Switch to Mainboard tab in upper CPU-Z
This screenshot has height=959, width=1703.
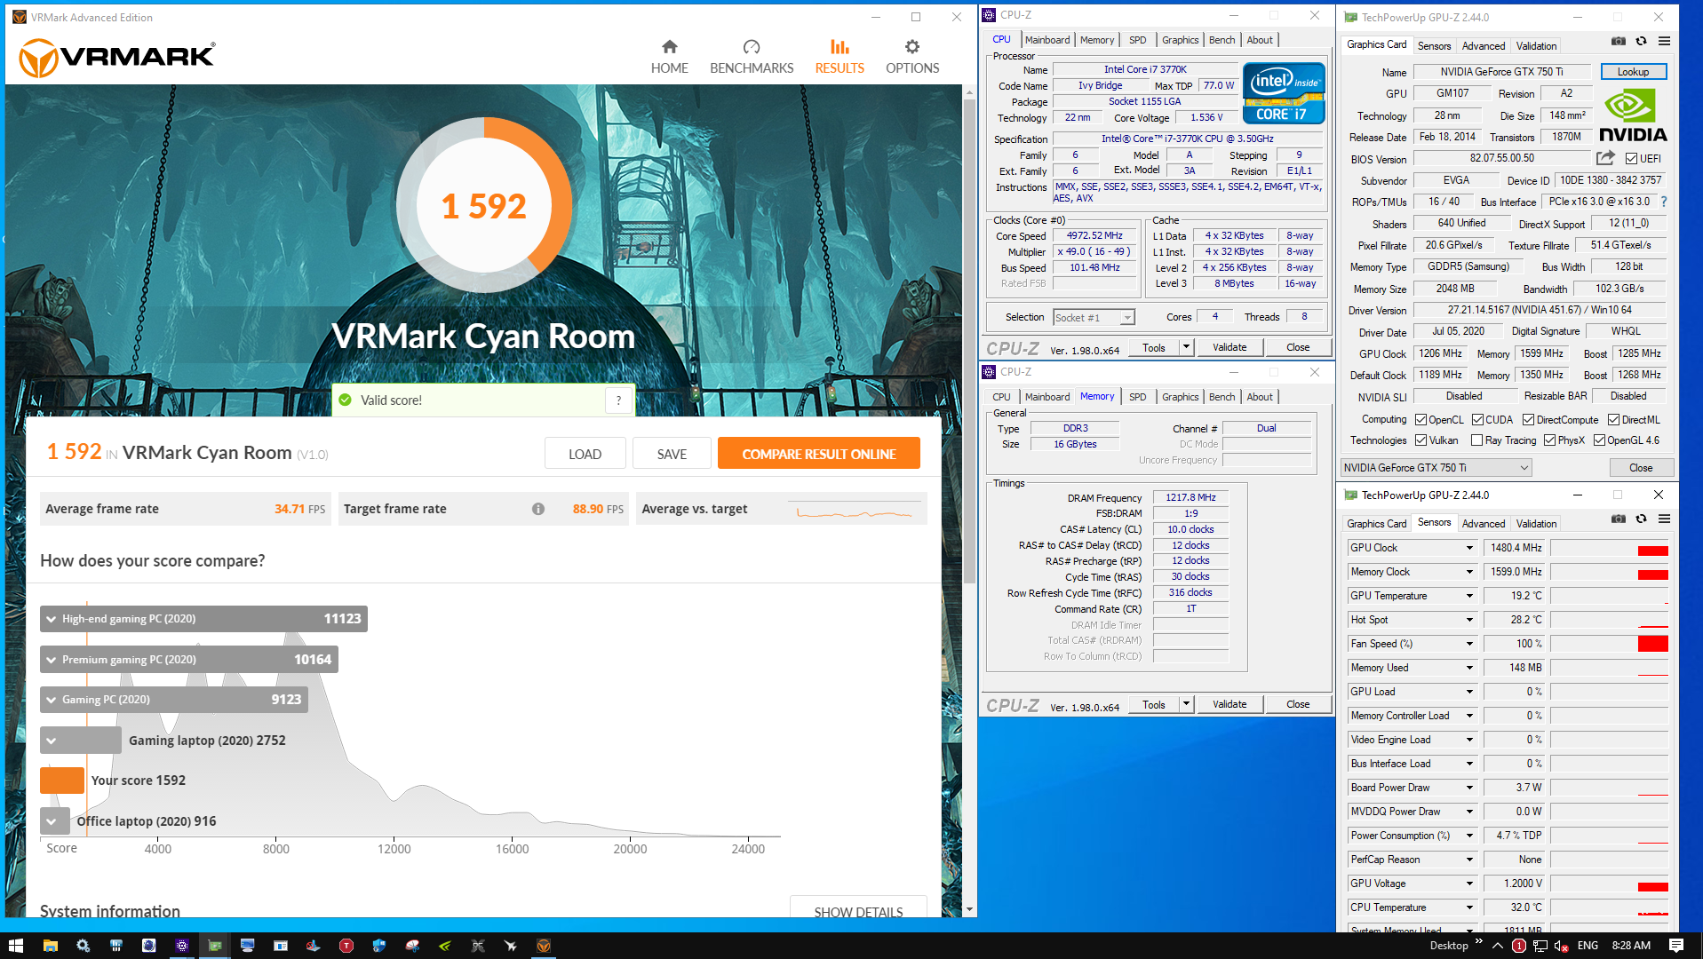point(1047,40)
